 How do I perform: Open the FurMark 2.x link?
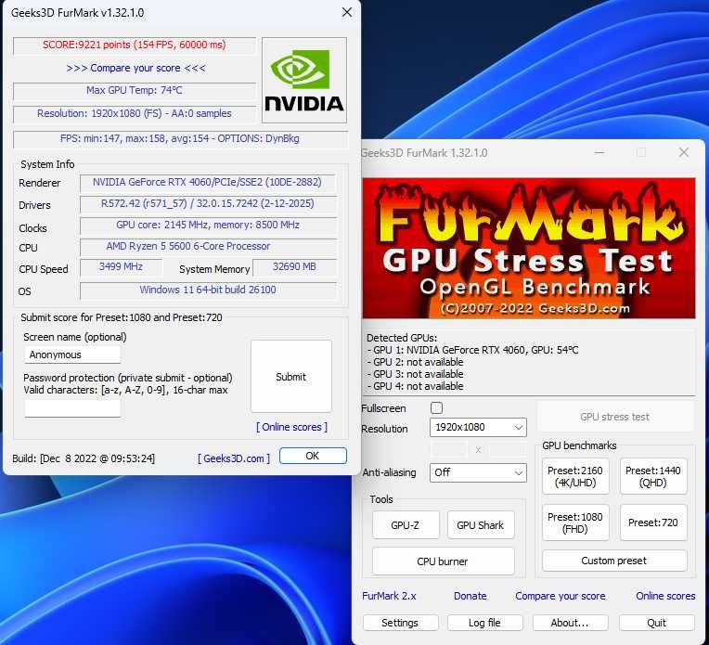[x=389, y=596]
